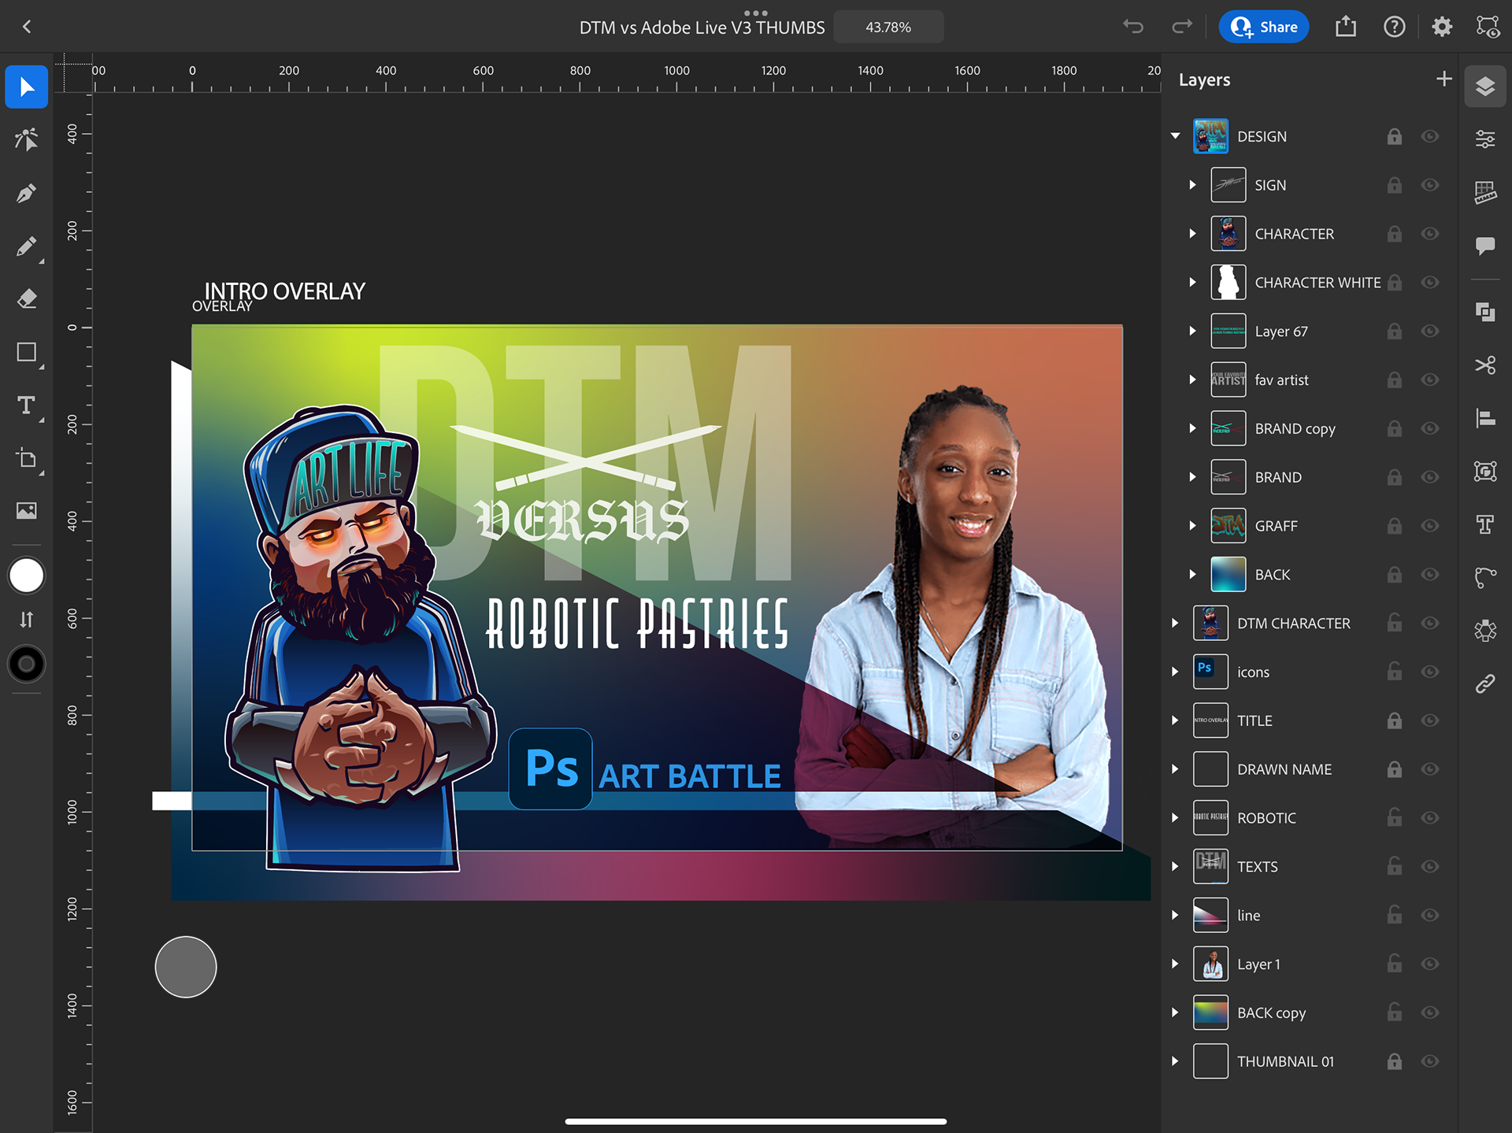1512x1133 pixels.
Task: Toggle visibility of fav artist layer
Action: pos(1430,380)
